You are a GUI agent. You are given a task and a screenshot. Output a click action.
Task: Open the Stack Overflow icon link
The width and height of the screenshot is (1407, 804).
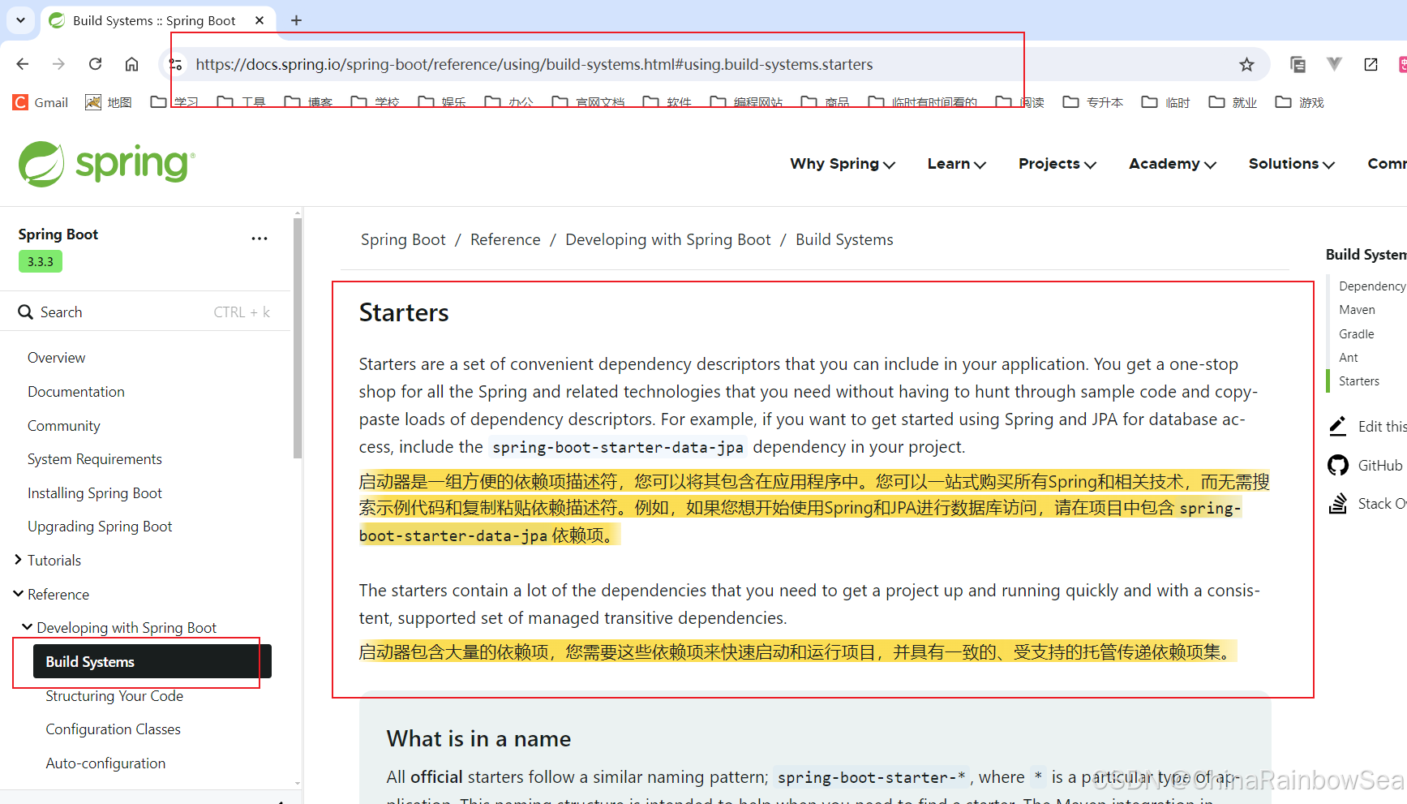point(1338,504)
